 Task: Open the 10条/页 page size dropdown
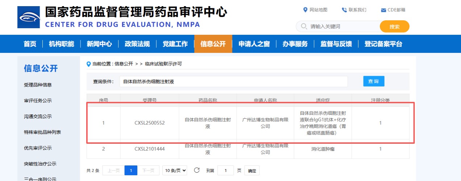pos(175,170)
